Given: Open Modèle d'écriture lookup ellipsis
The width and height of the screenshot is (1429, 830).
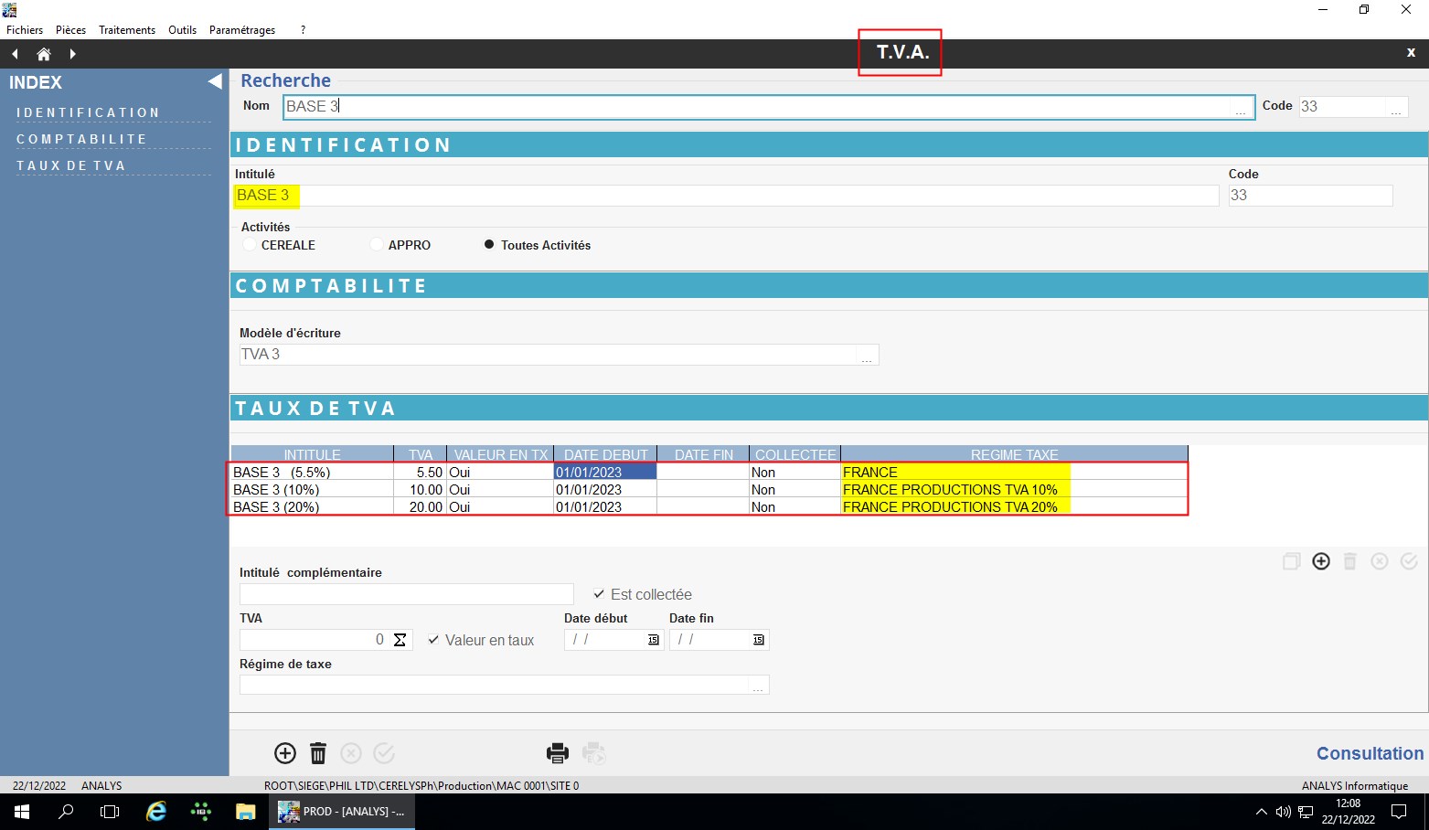Looking at the screenshot, I should click(x=867, y=356).
